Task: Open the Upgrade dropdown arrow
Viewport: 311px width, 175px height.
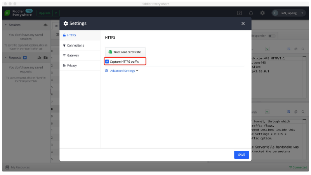Action: (x=56, y=13)
